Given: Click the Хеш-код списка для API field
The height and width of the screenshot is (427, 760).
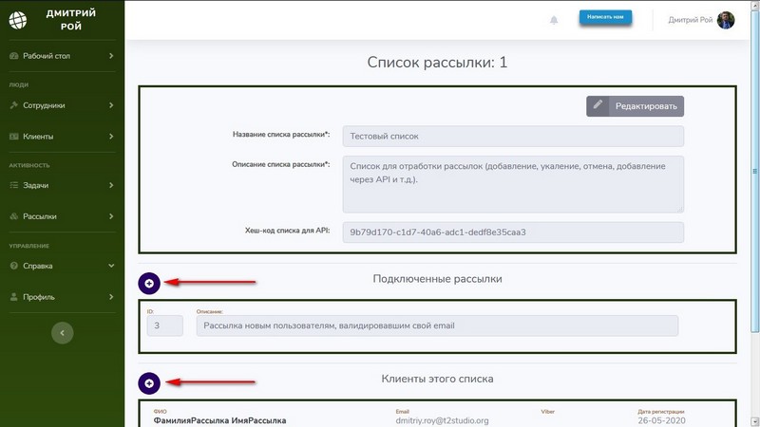Looking at the screenshot, I should coord(512,232).
